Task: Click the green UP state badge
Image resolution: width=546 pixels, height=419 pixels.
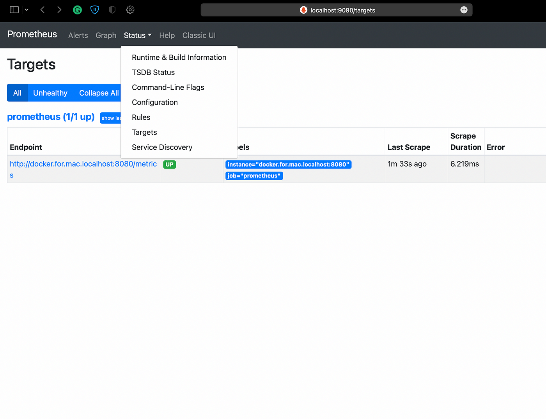Action: click(170, 164)
